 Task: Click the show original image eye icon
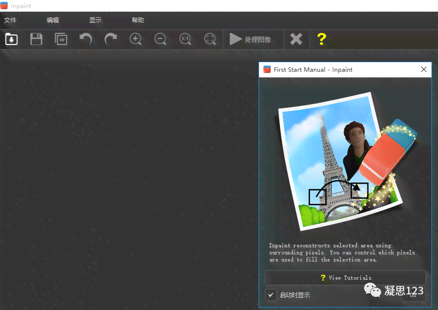(61, 39)
